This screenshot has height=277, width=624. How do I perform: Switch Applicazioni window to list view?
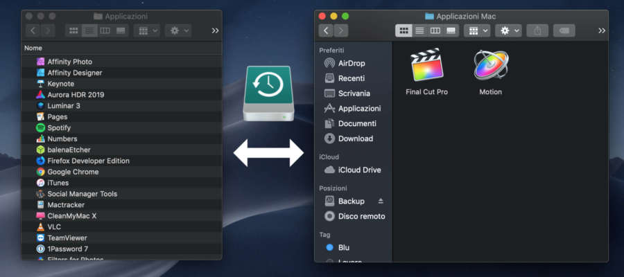coord(89,30)
